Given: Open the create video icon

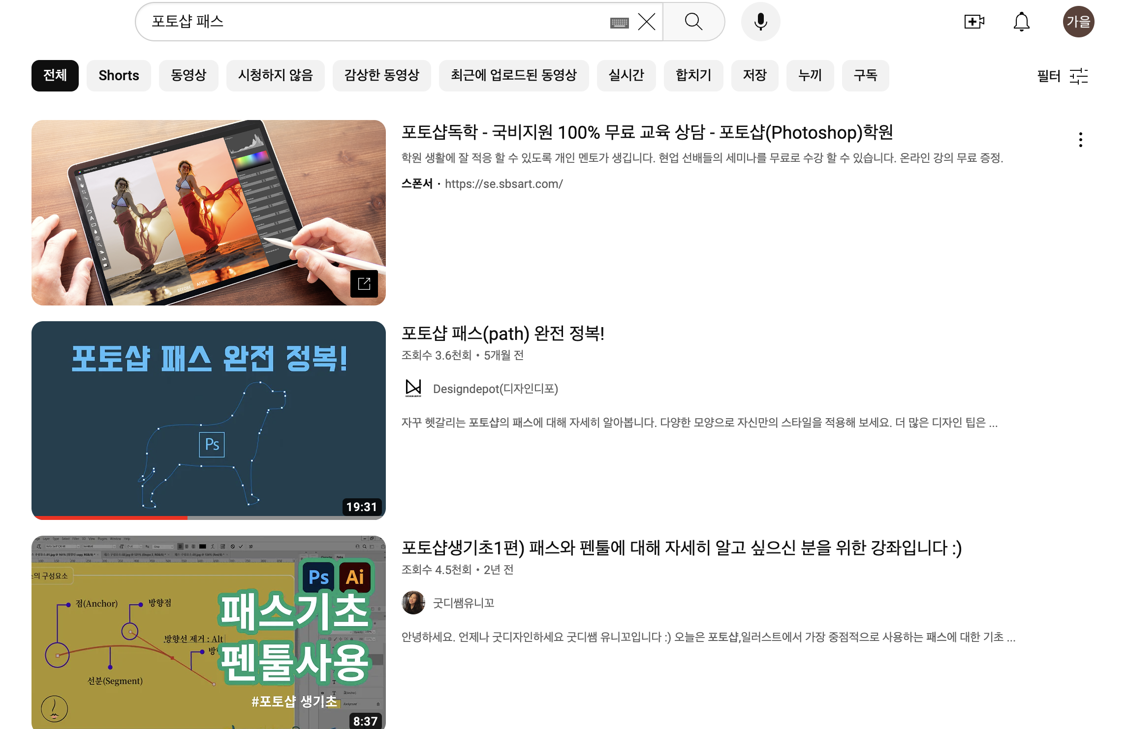Looking at the screenshot, I should click(x=974, y=22).
